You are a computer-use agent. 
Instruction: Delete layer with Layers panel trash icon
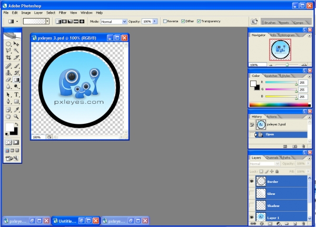303,223
